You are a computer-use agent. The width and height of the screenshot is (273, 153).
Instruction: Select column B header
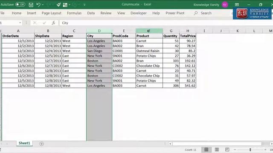coord(48,31)
